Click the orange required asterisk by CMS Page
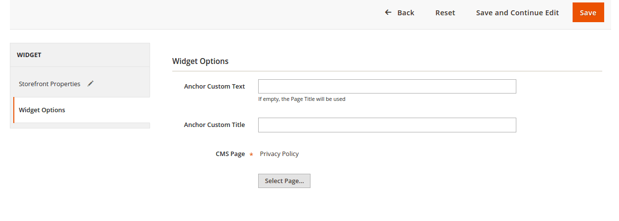Image resolution: width=619 pixels, height=221 pixels. pyautogui.click(x=251, y=155)
